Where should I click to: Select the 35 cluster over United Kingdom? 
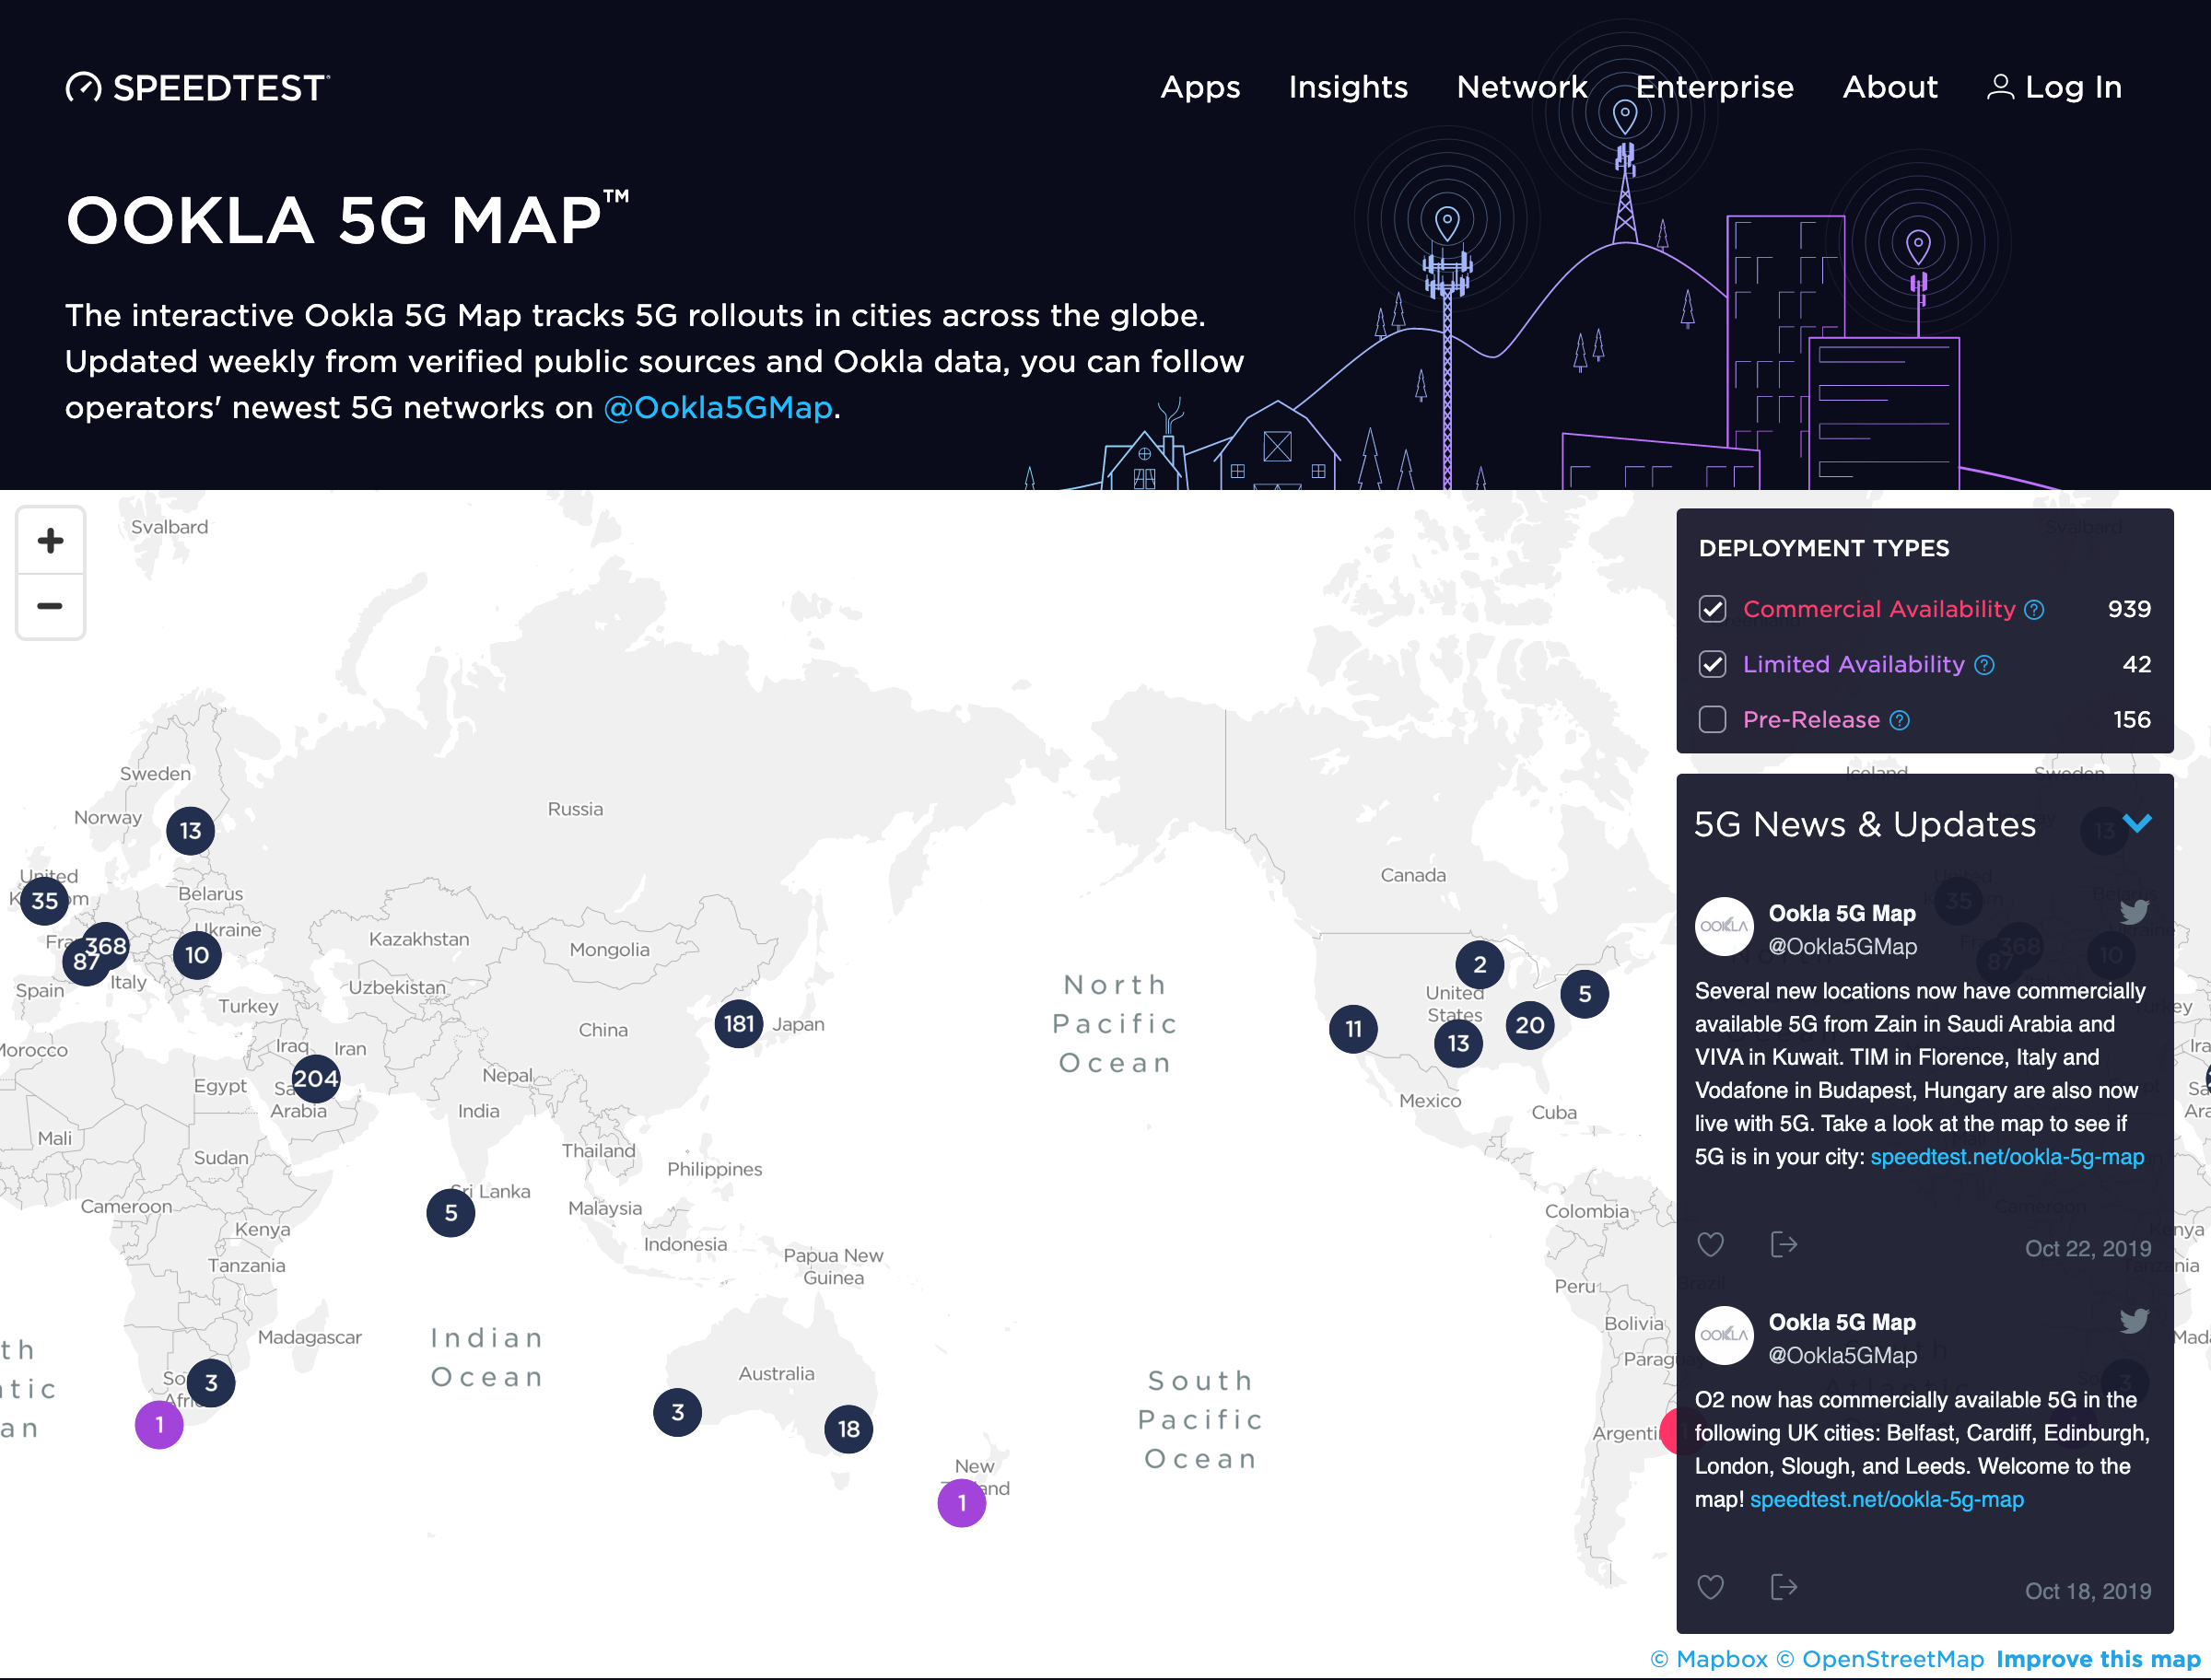click(x=45, y=900)
